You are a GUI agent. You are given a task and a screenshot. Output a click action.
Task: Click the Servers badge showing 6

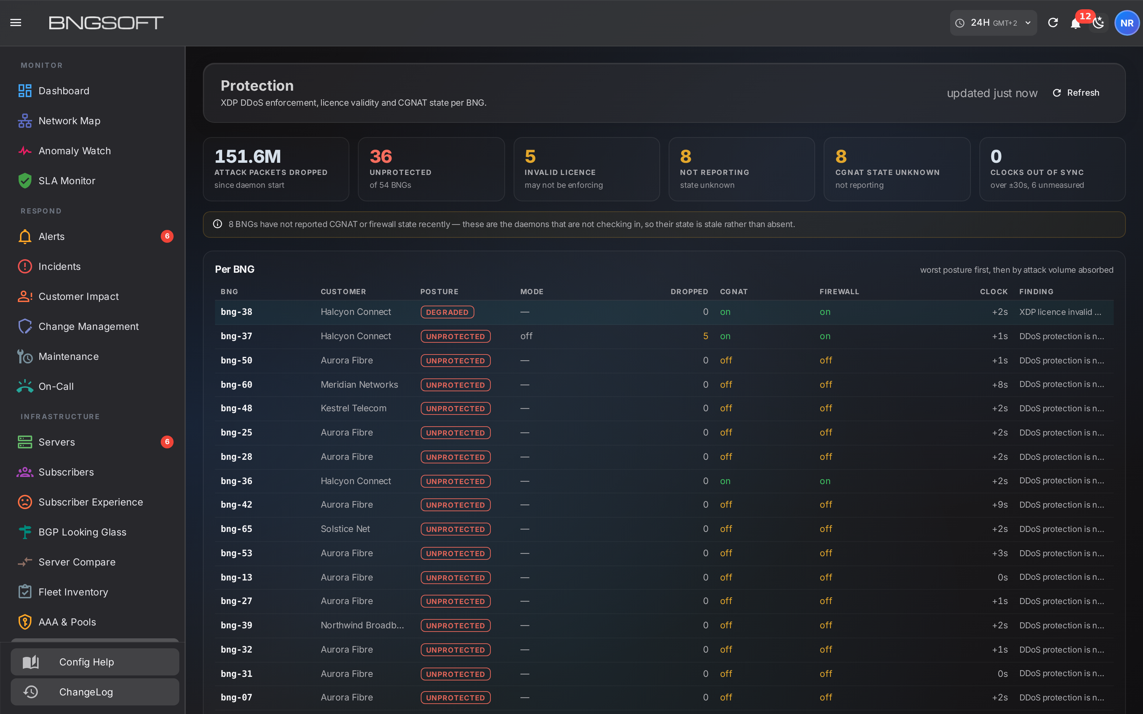pos(167,442)
